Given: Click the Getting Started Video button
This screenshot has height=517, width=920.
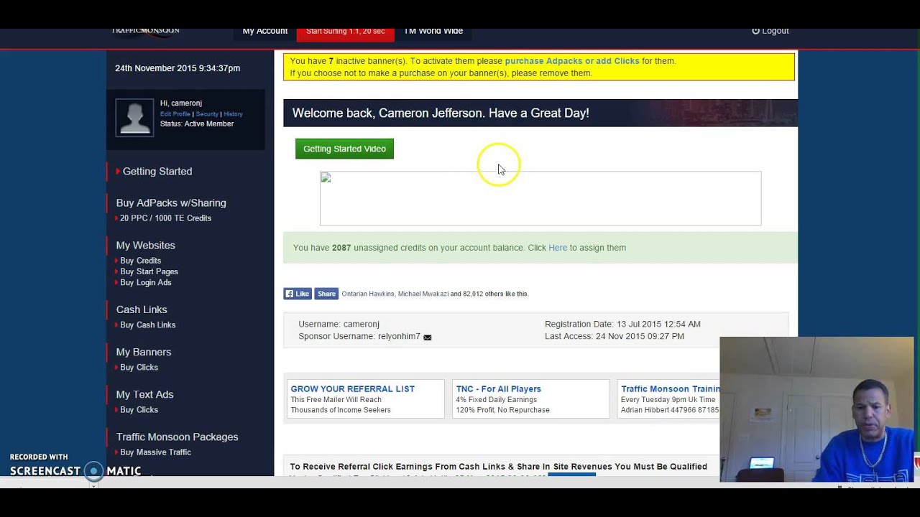Looking at the screenshot, I should click(344, 149).
